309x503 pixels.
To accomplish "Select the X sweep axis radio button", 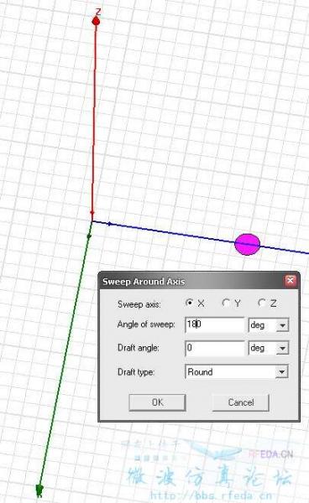I will 190,303.
